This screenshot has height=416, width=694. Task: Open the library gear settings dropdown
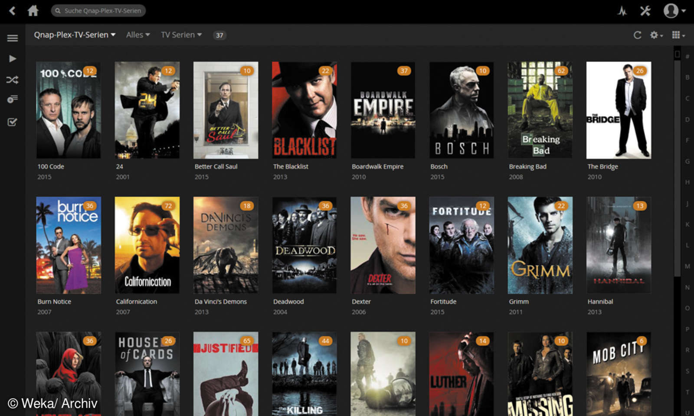pos(656,35)
